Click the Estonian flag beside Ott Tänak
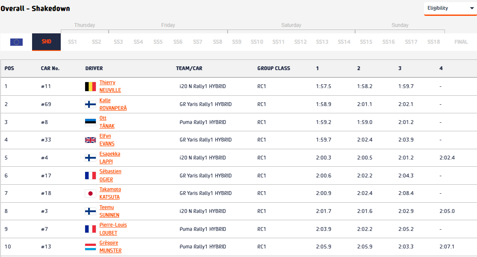This screenshot has width=477, height=257. 90,122
